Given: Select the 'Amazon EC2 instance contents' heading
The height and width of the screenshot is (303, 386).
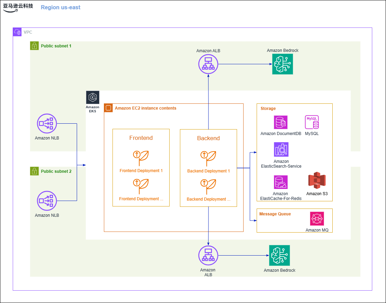Looking at the screenshot, I should click(146, 108).
